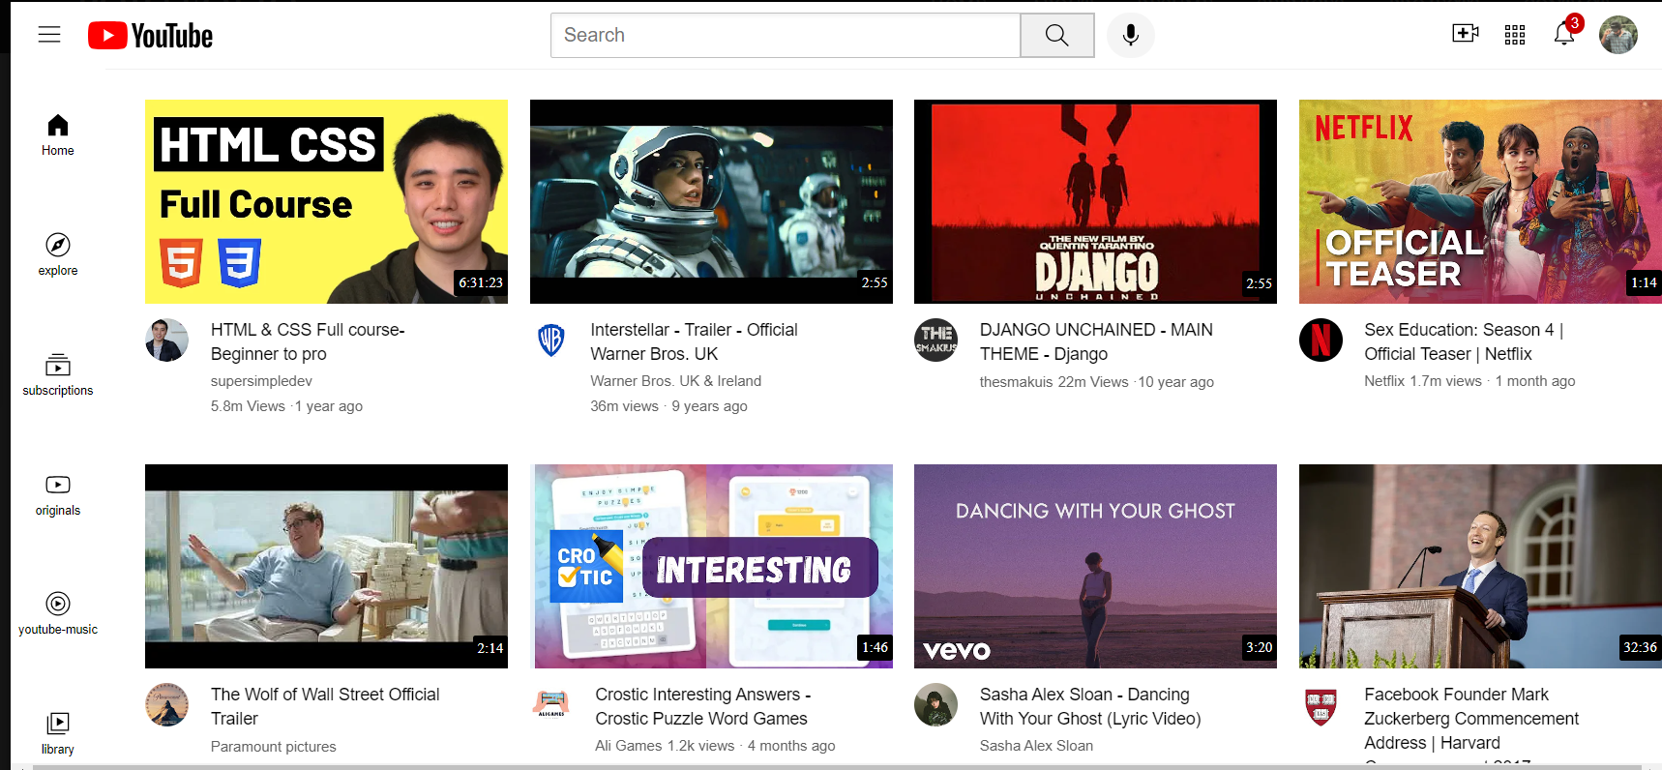The width and height of the screenshot is (1662, 770).
Task: Play Dancing With Your Ghost thumbnail
Action: (1095, 566)
